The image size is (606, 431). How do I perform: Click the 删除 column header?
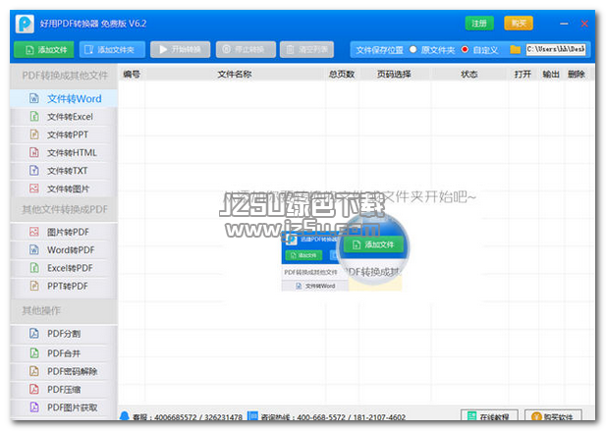point(577,75)
